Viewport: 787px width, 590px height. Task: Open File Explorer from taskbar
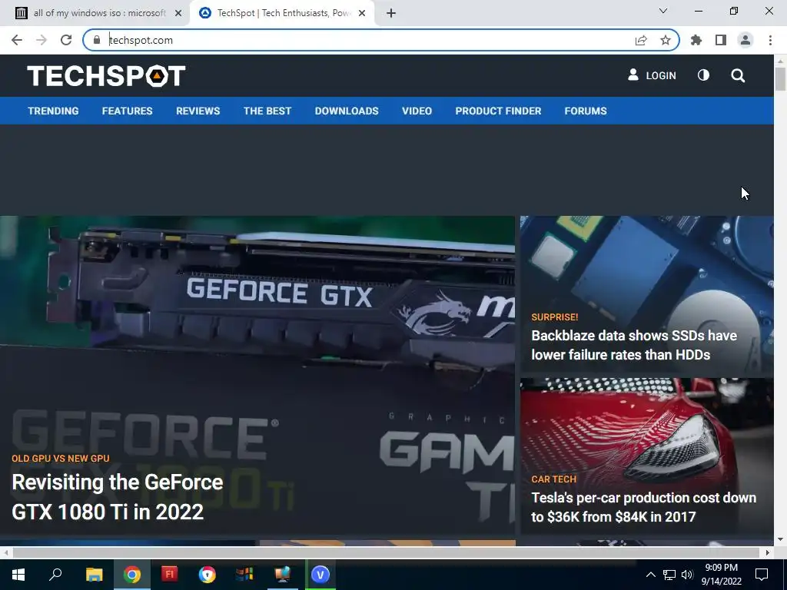tap(94, 575)
